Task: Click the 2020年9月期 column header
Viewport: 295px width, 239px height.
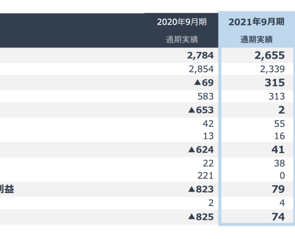Action: [x=182, y=22]
